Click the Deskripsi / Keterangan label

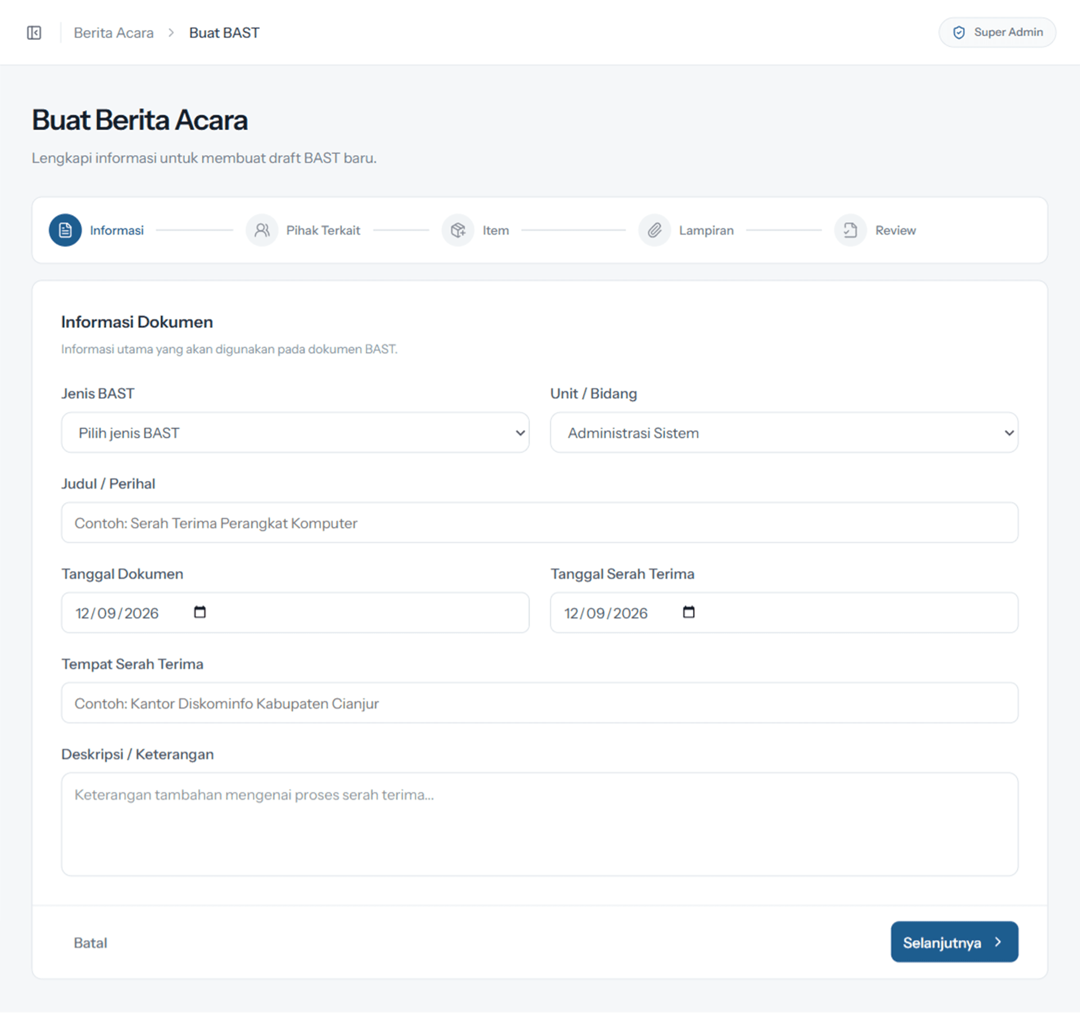click(138, 754)
